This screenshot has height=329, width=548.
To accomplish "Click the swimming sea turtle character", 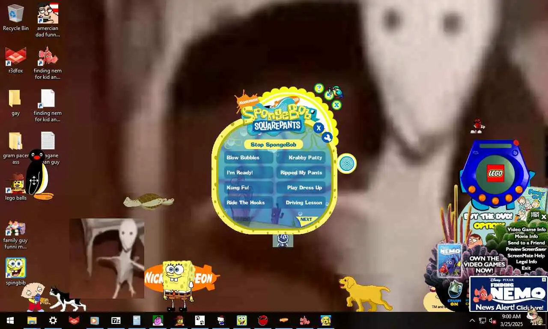I will tap(149, 201).
